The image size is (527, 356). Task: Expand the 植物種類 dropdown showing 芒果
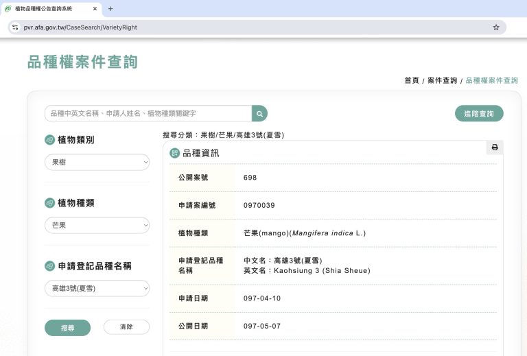(97, 226)
